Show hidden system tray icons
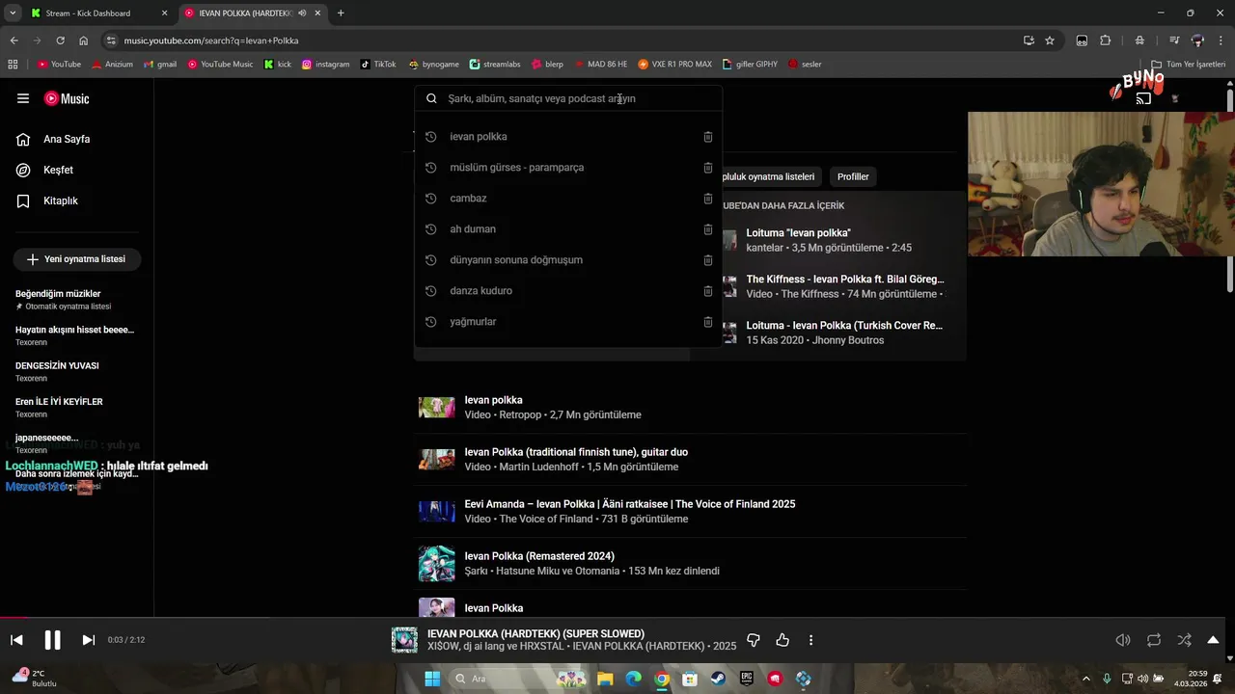Viewport: 1235px width, 694px height. tap(1085, 679)
